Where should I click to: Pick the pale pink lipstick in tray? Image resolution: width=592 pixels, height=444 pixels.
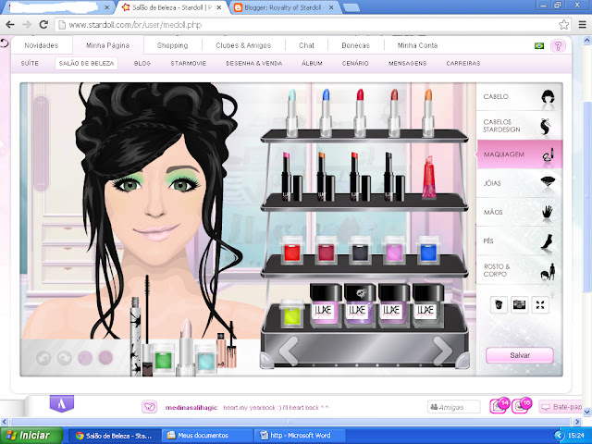point(185,348)
